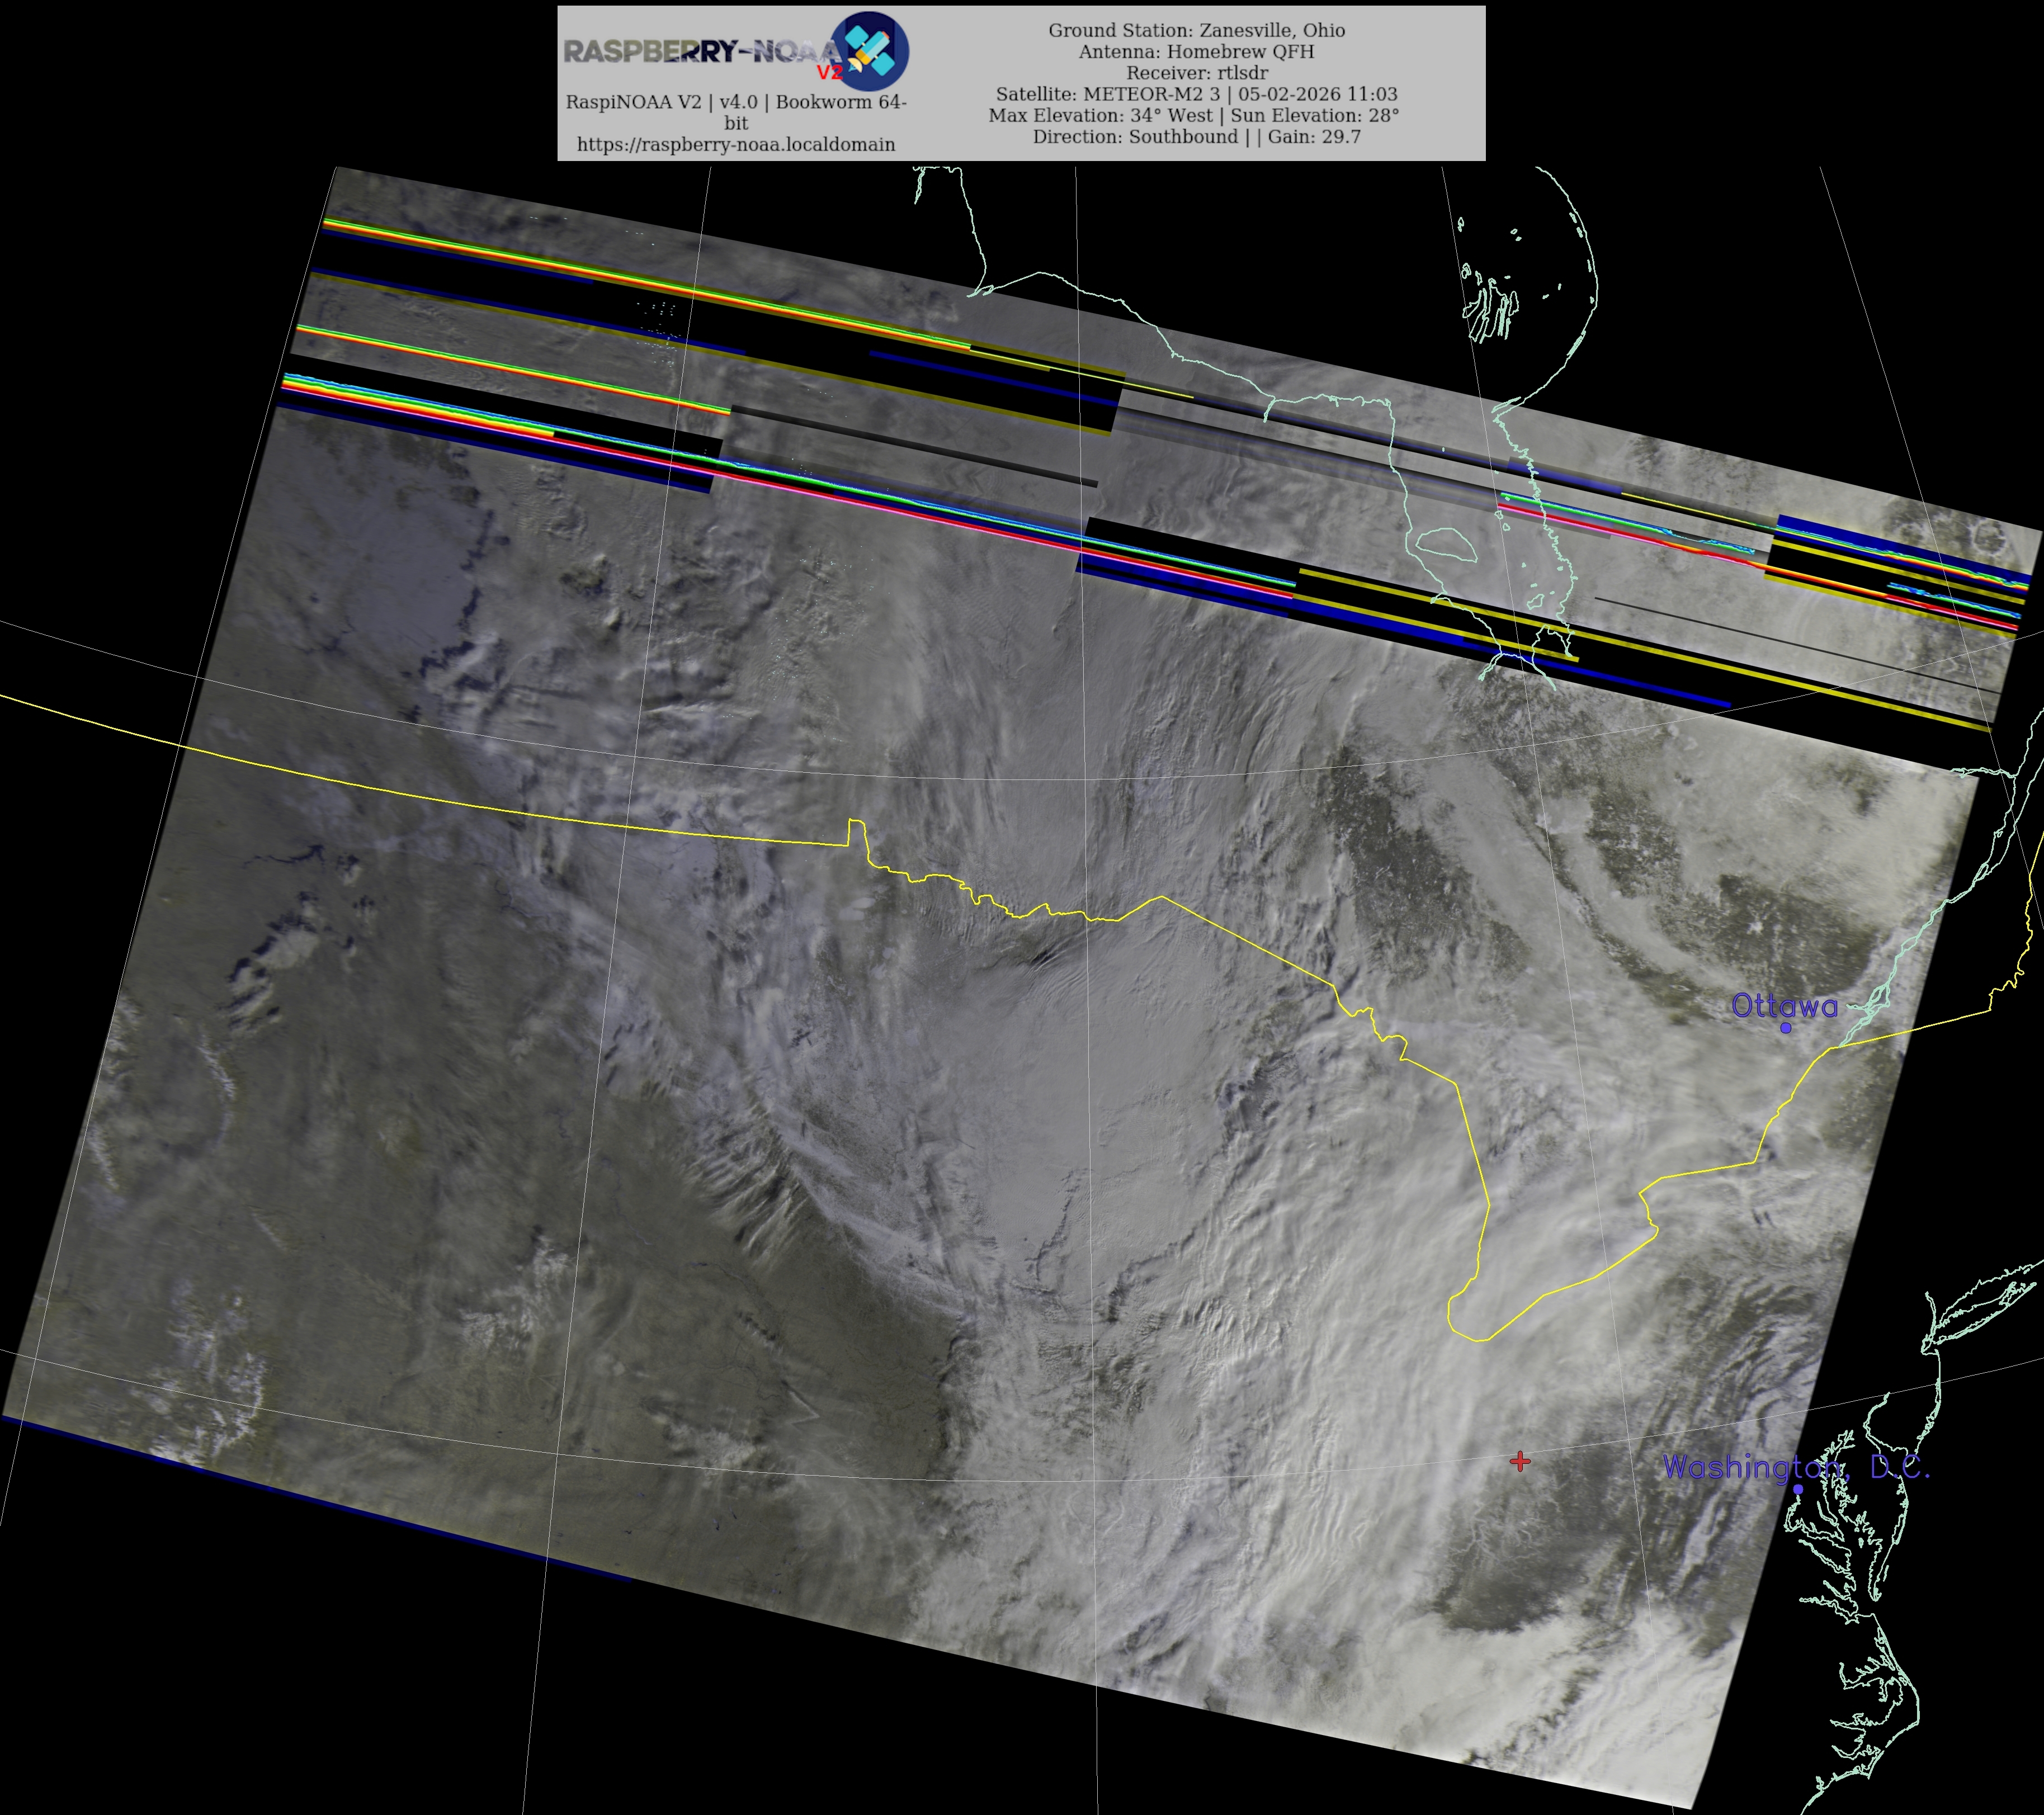Click the Antenna: Homebrew QFH line
Viewport: 2044px width, 1815px height.
[1196, 51]
